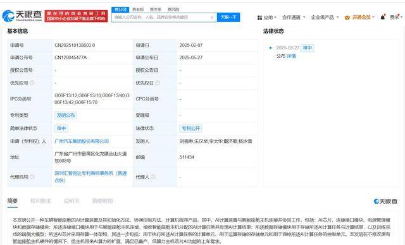This screenshot has height=245, width=405.
Task: Click the crown membership icon
Action: [347, 18]
